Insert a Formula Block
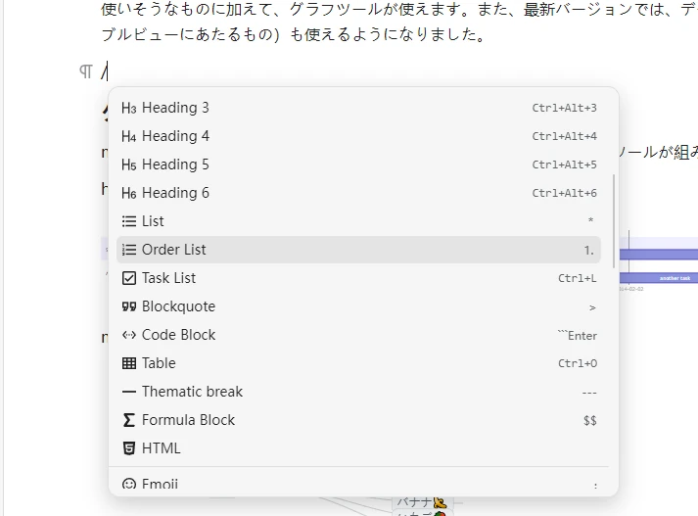Screen dimensions: 698x516 tap(359, 420)
